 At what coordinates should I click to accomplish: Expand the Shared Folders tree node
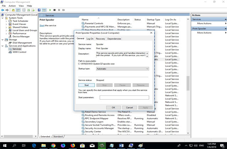(6, 27)
